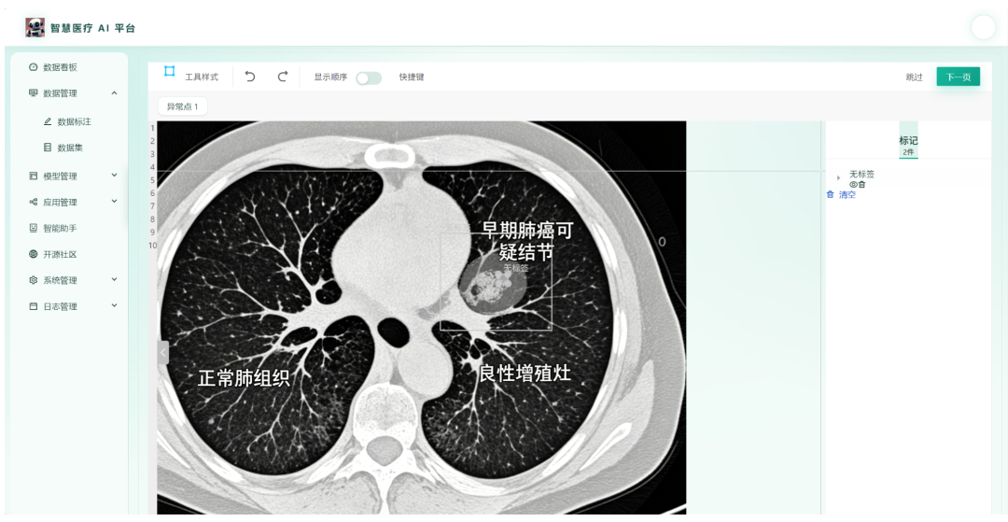Toggle the 显示顺序 switch
Image resolution: width=1008 pixels, height=522 pixels.
(369, 78)
